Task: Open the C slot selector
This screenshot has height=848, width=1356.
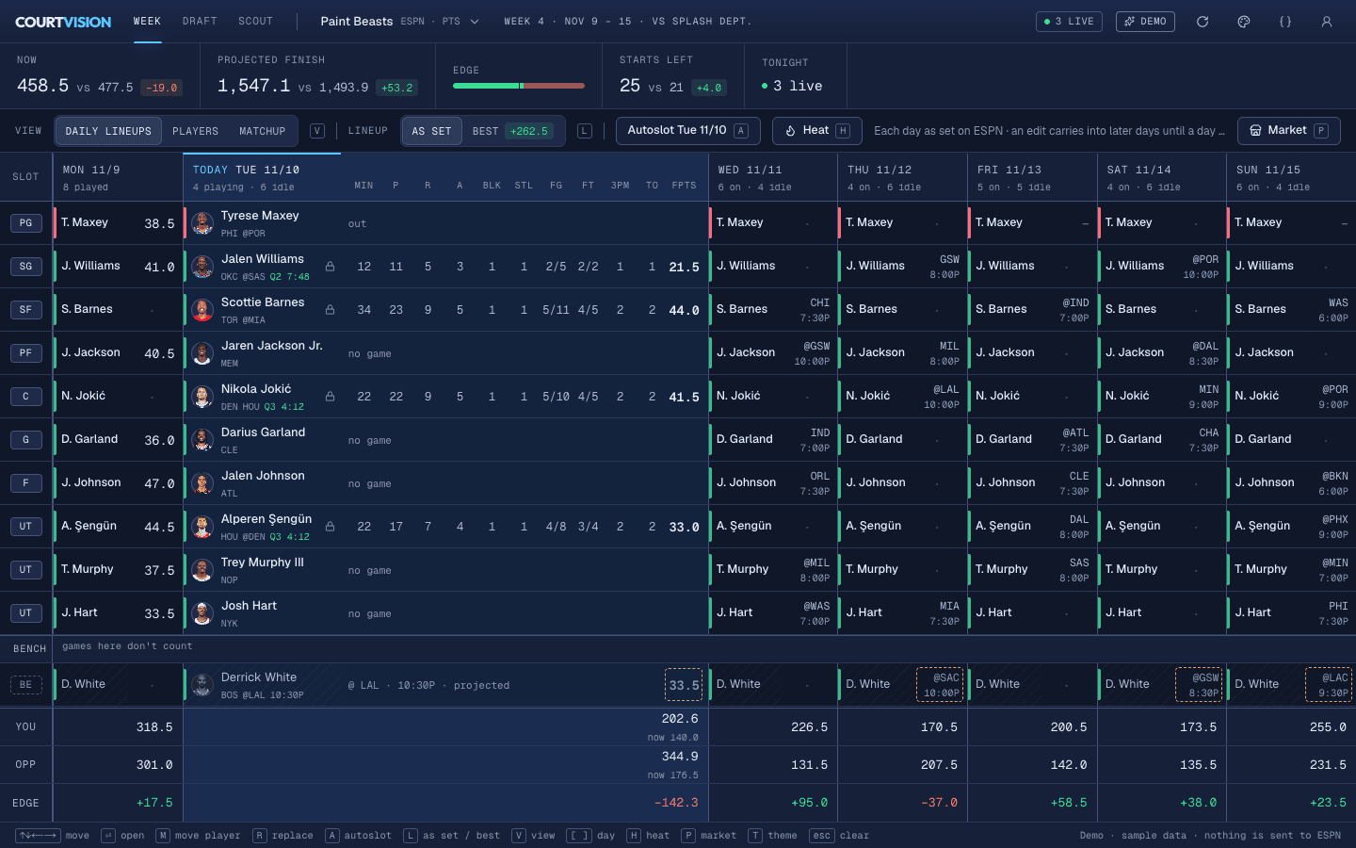Action: (25, 397)
